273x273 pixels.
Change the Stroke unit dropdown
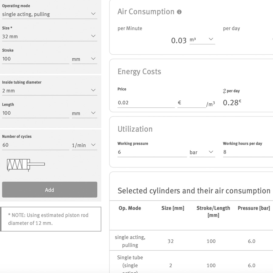click(x=84, y=59)
